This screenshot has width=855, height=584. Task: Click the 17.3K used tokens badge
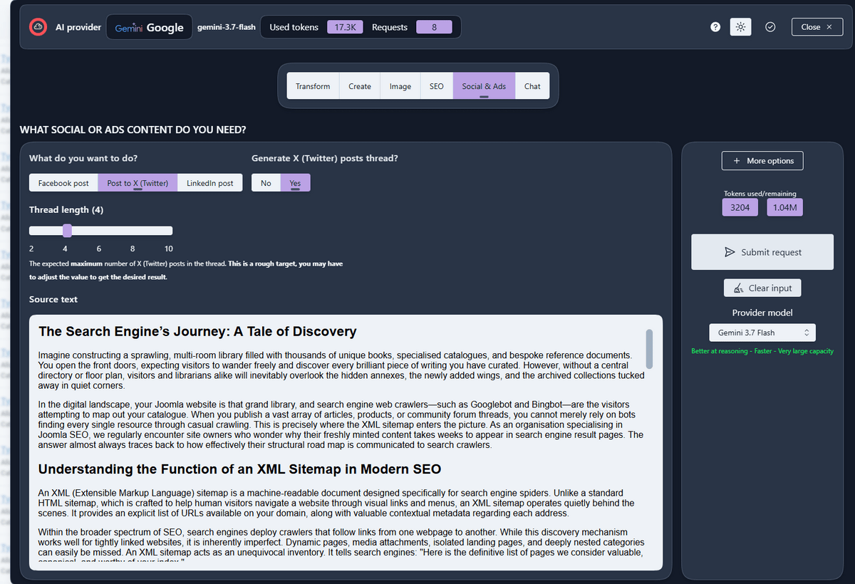[346, 27]
